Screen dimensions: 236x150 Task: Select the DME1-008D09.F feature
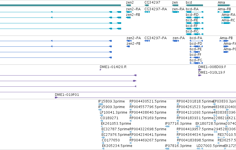[200, 70]
